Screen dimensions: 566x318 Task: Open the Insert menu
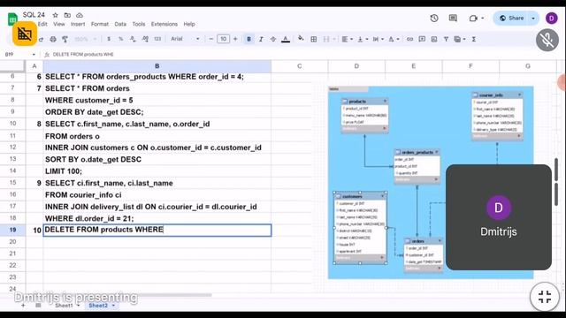coord(78,24)
